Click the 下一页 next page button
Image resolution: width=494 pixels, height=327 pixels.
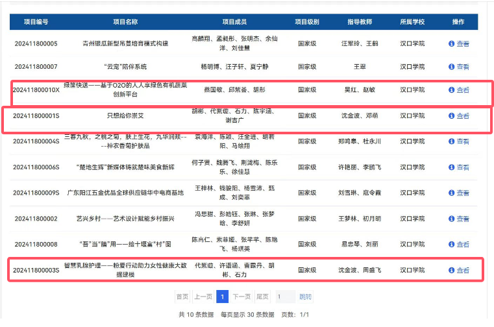pyautogui.click(x=241, y=297)
